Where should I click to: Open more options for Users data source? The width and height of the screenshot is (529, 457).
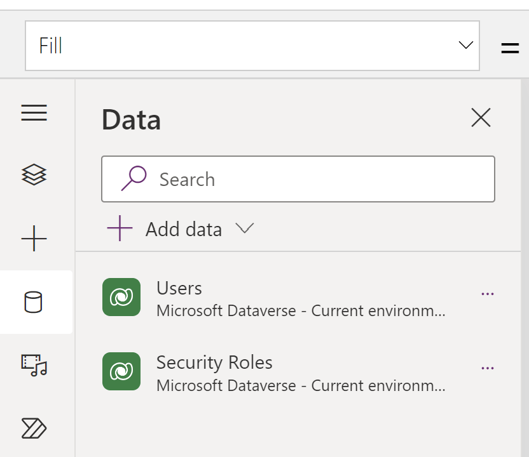(488, 294)
